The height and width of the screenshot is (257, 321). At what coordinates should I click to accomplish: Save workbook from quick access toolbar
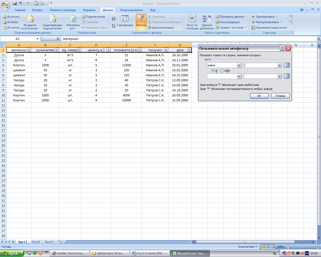[15, 3]
